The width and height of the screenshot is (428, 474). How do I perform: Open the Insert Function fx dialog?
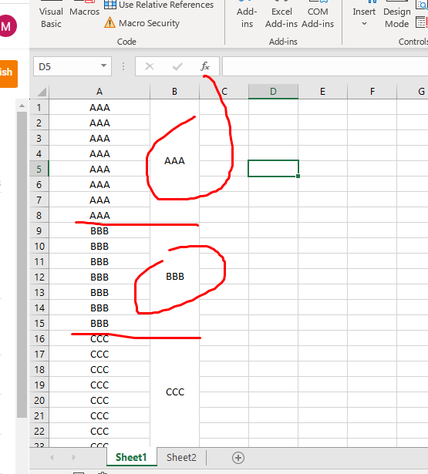pyautogui.click(x=205, y=66)
